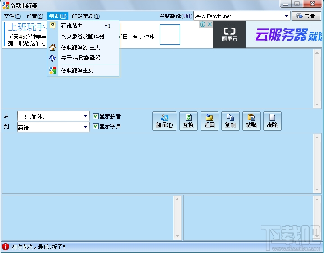Click the 去看 go button

306,16
